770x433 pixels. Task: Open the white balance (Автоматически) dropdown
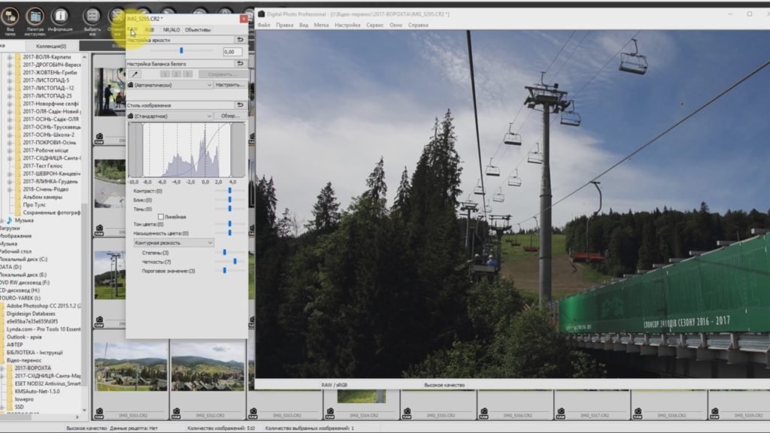coord(170,85)
